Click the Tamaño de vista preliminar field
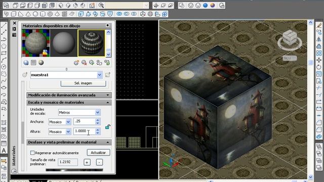 68,162
